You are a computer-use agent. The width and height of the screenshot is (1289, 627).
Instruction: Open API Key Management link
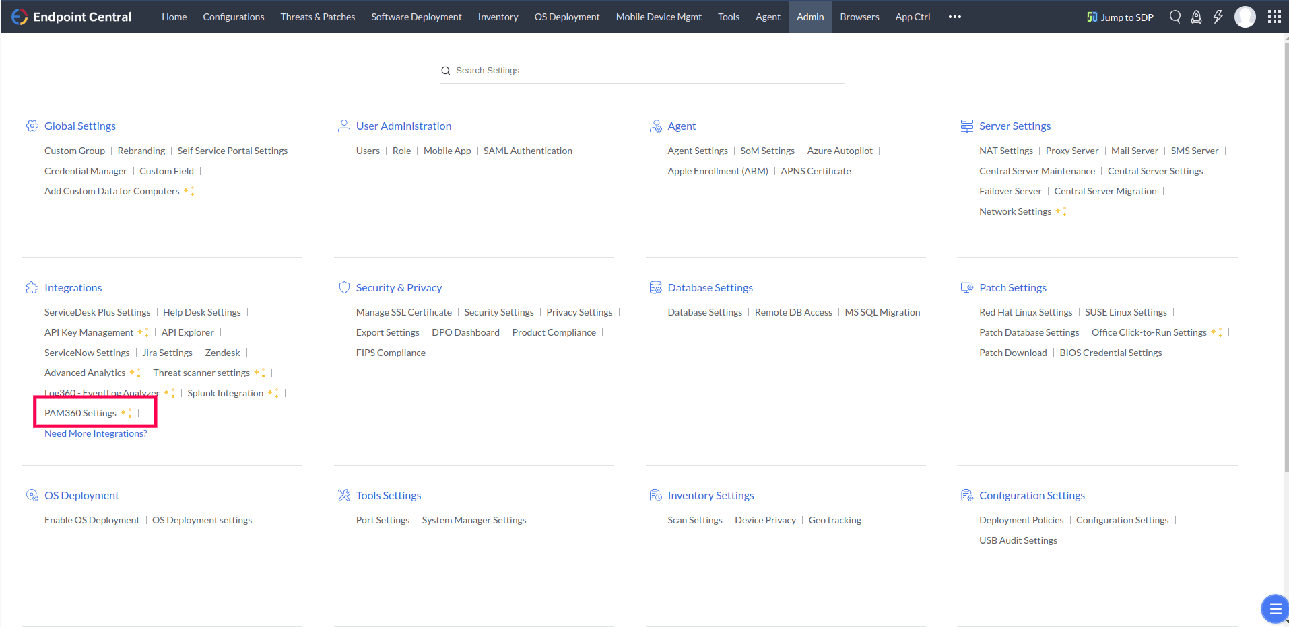click(x=89, y=332)
